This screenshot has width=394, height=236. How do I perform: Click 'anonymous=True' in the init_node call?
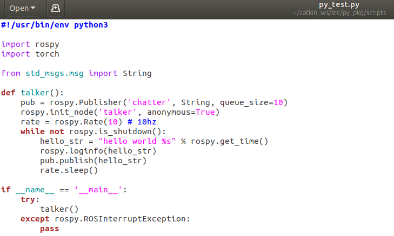[x=181, y=112]
